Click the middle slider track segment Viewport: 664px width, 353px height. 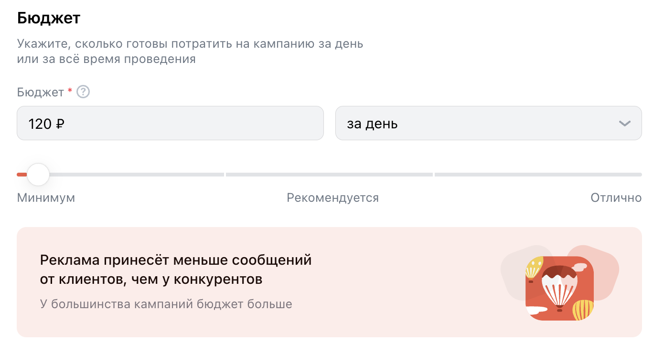tap(329, 175)
